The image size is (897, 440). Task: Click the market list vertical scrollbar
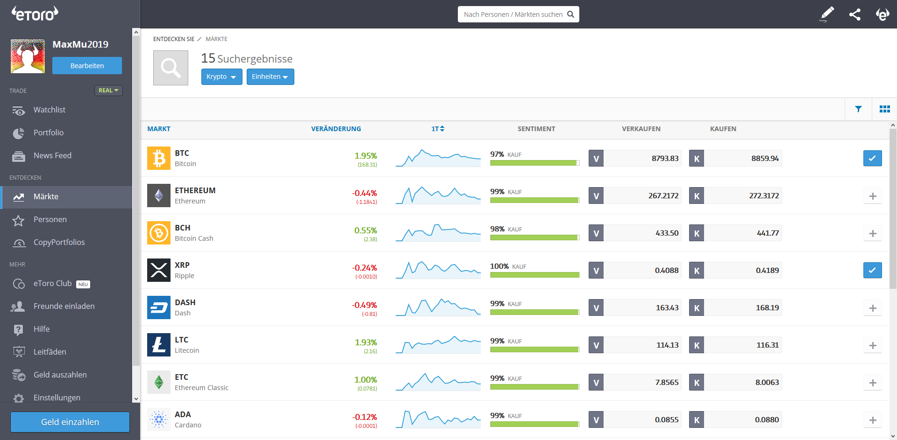(893, 209)
